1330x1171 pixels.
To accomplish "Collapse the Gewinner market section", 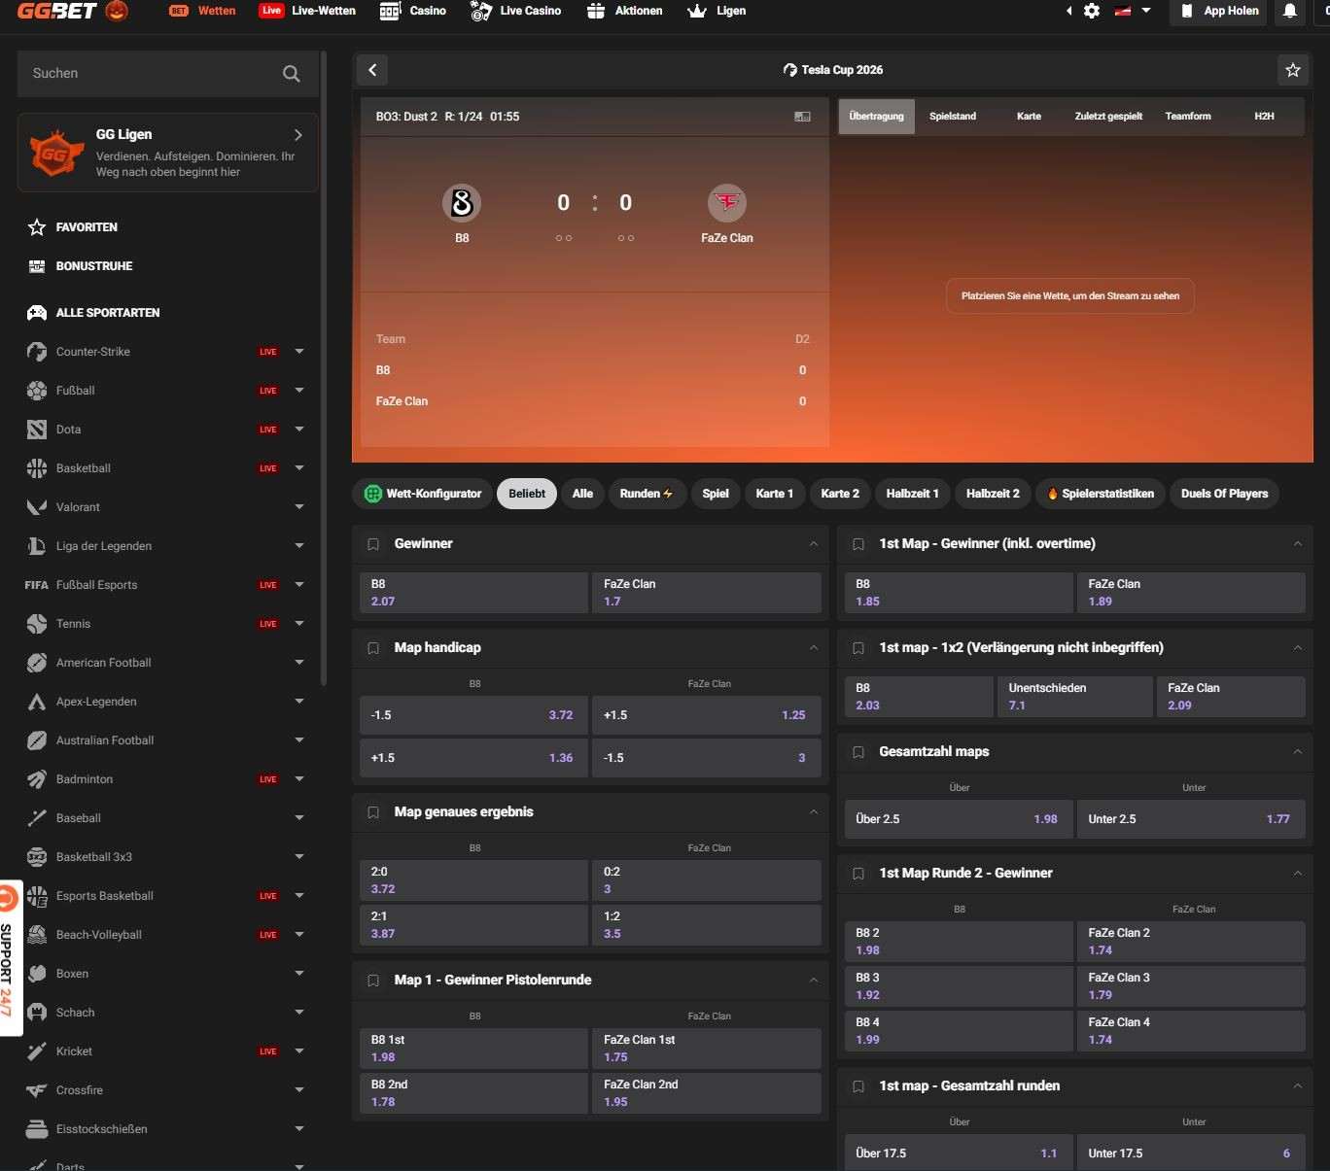I will pos(814,544).
